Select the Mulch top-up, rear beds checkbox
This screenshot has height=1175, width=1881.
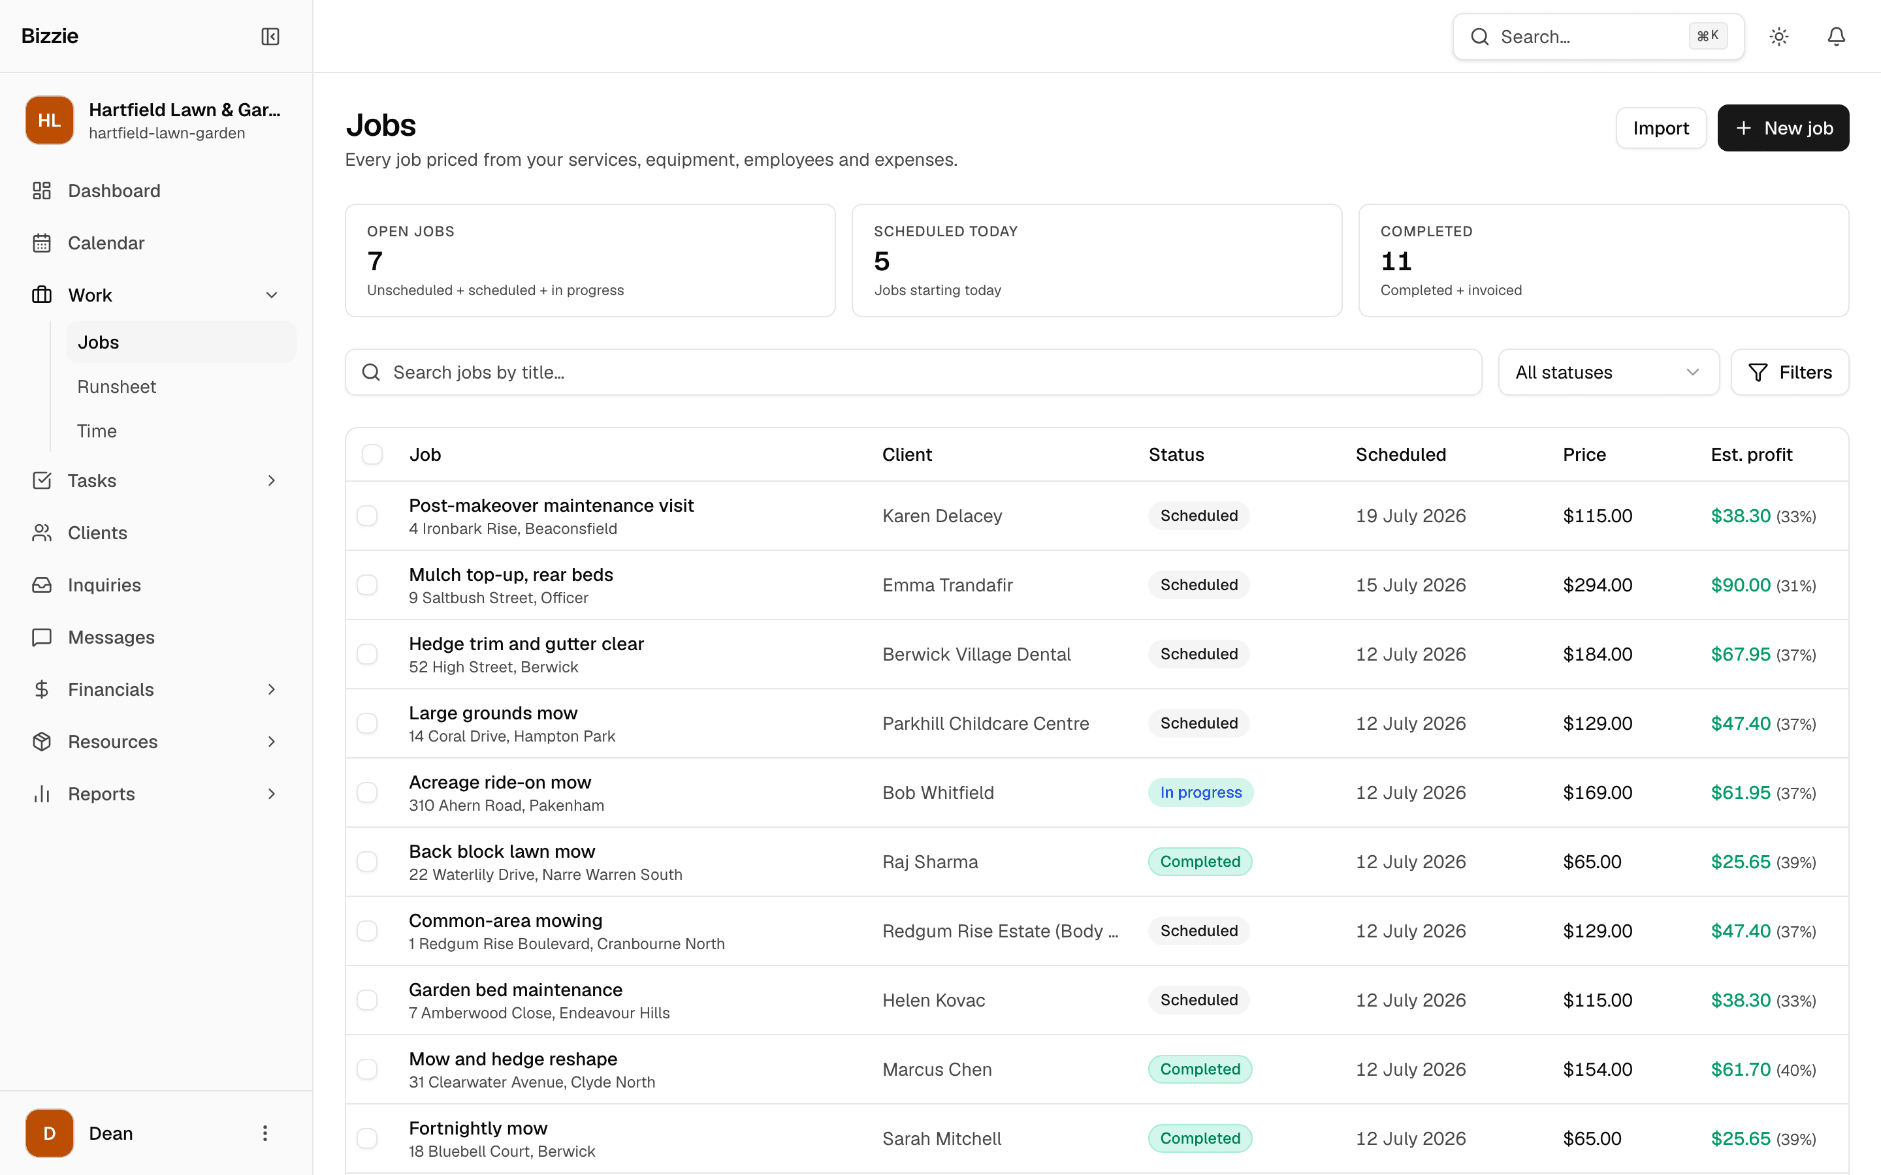tap(367, 585)
